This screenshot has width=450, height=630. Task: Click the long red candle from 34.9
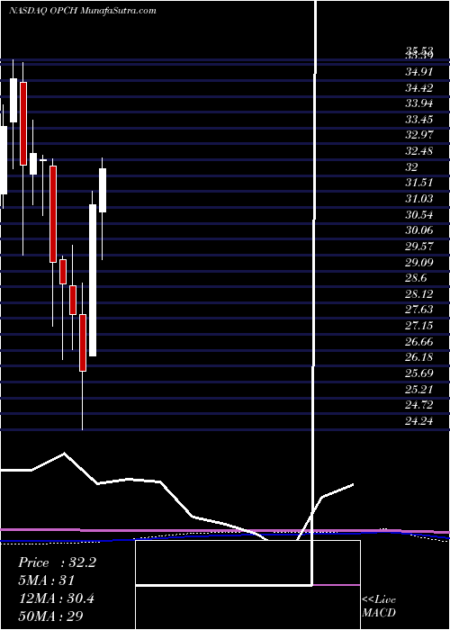tap(23, 123)
